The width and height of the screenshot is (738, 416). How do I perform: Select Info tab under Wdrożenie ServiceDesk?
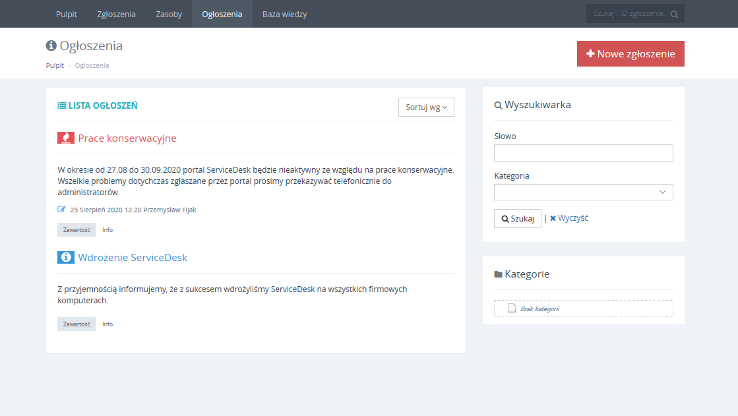click(x=108, y=324)
